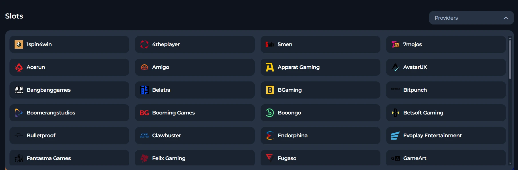This screenshot has width=518, height=170.
Task: Open the Fantasma Games provider
Action: (x=69, y=158)
